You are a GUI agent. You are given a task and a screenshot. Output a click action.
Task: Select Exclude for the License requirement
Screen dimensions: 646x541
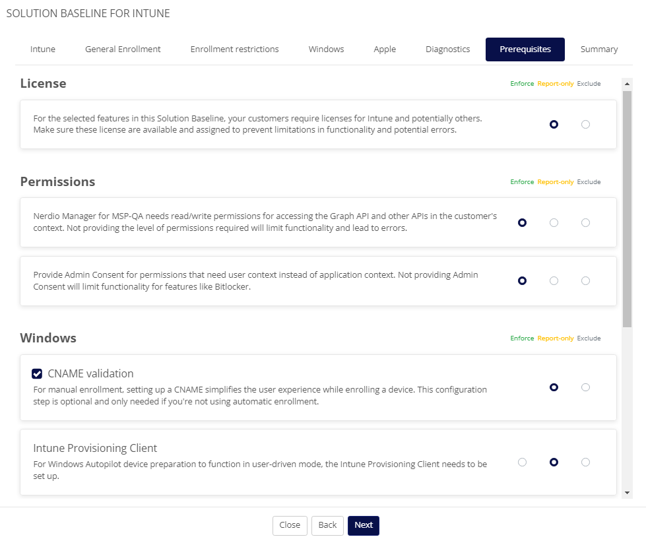click(x=585, y=125)
